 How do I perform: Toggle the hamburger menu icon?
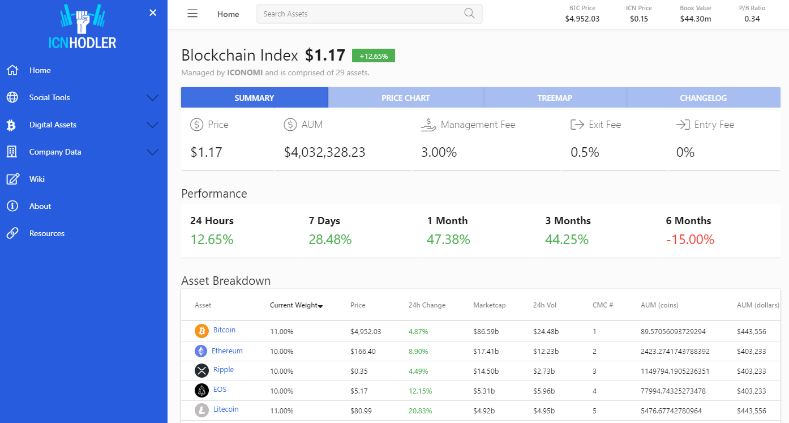point(192,14)
